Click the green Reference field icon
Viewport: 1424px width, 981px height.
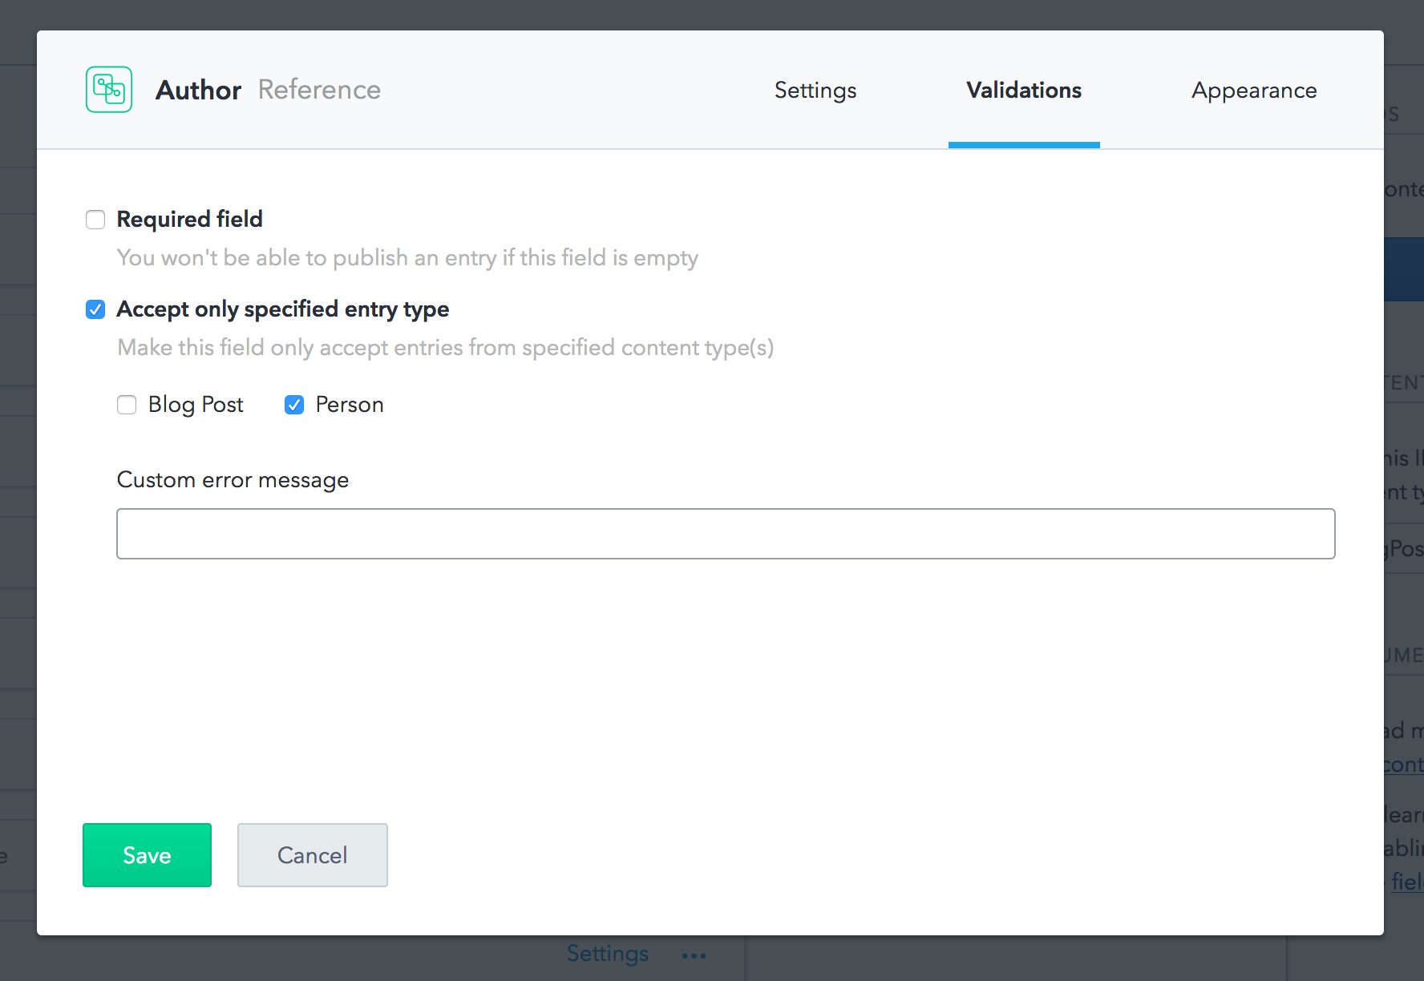pos(108,90)
